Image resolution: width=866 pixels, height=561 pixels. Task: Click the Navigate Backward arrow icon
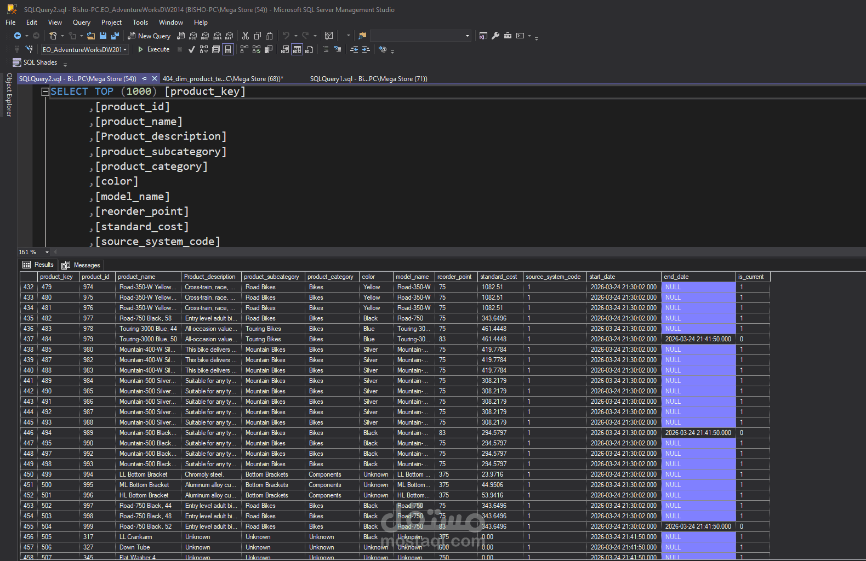pos(18,36)
